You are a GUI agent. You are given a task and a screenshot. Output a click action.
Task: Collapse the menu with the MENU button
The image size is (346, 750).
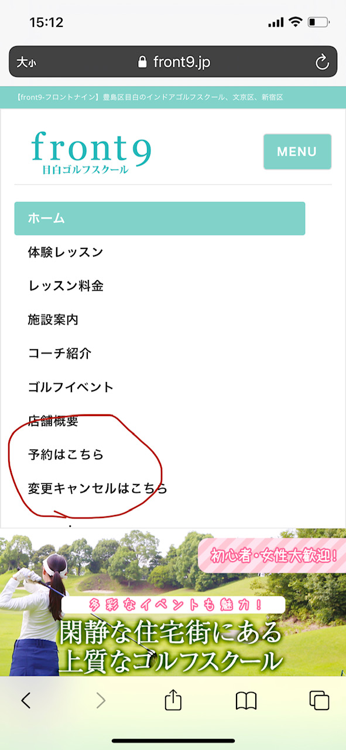(297, 152)
